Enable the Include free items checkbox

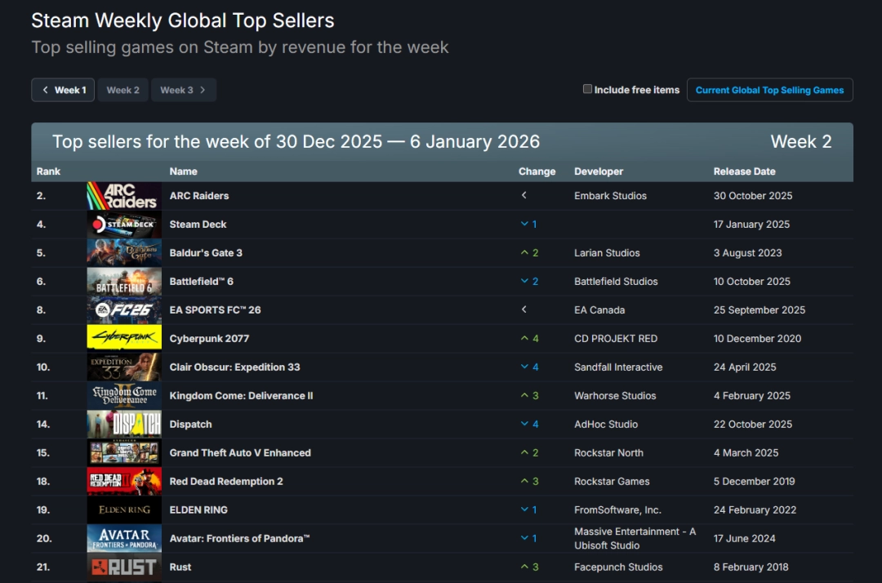tap(587, 90)
